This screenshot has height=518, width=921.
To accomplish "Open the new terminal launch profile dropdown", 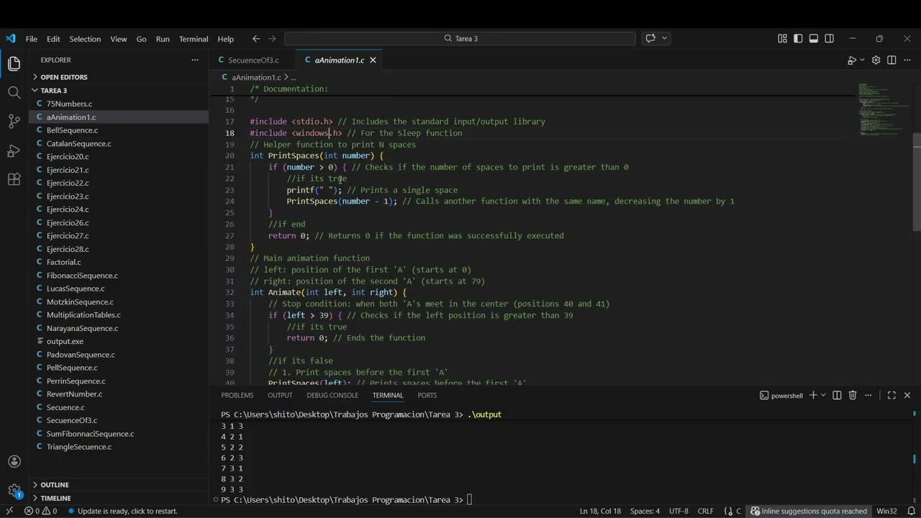I will point(823,395).
